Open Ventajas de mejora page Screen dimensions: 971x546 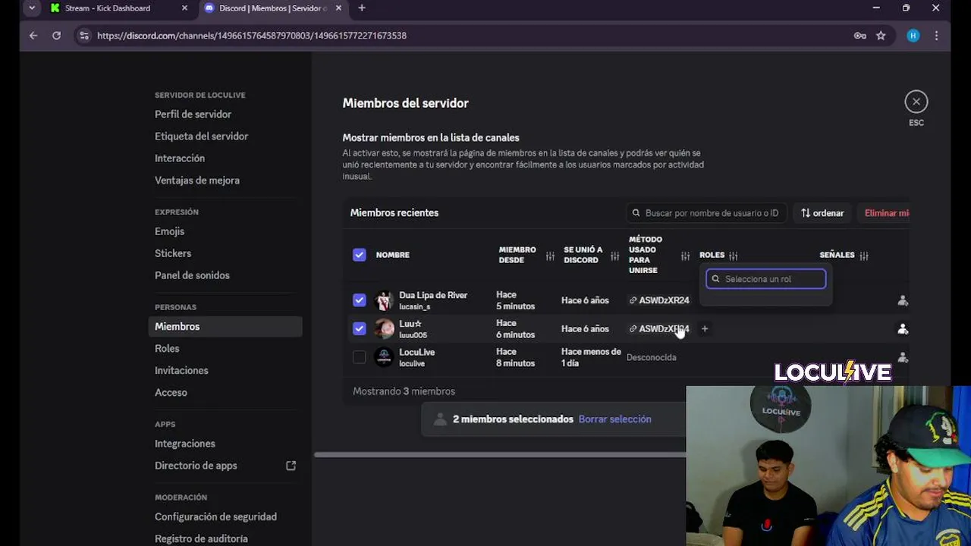point(197,180)
